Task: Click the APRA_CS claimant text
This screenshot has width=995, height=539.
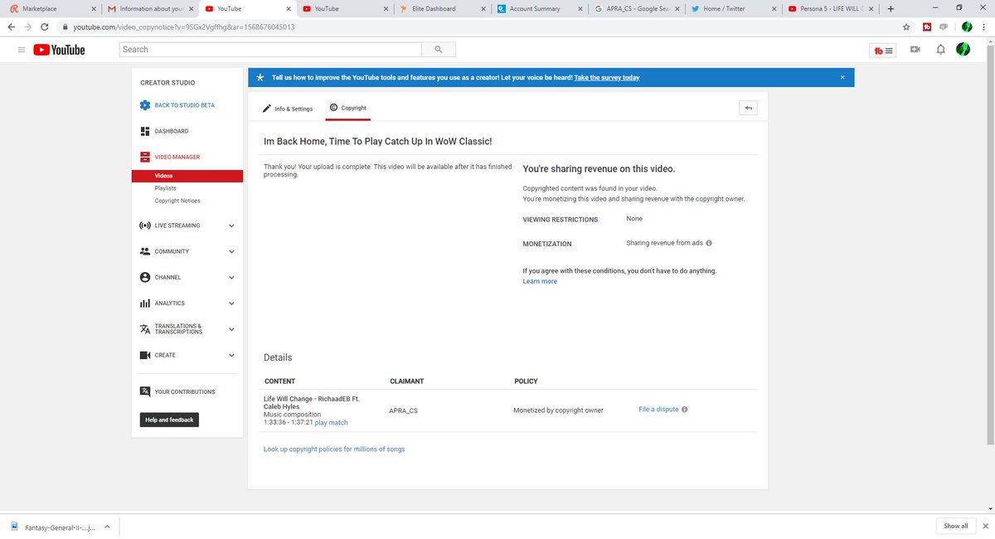Action: 404,410
